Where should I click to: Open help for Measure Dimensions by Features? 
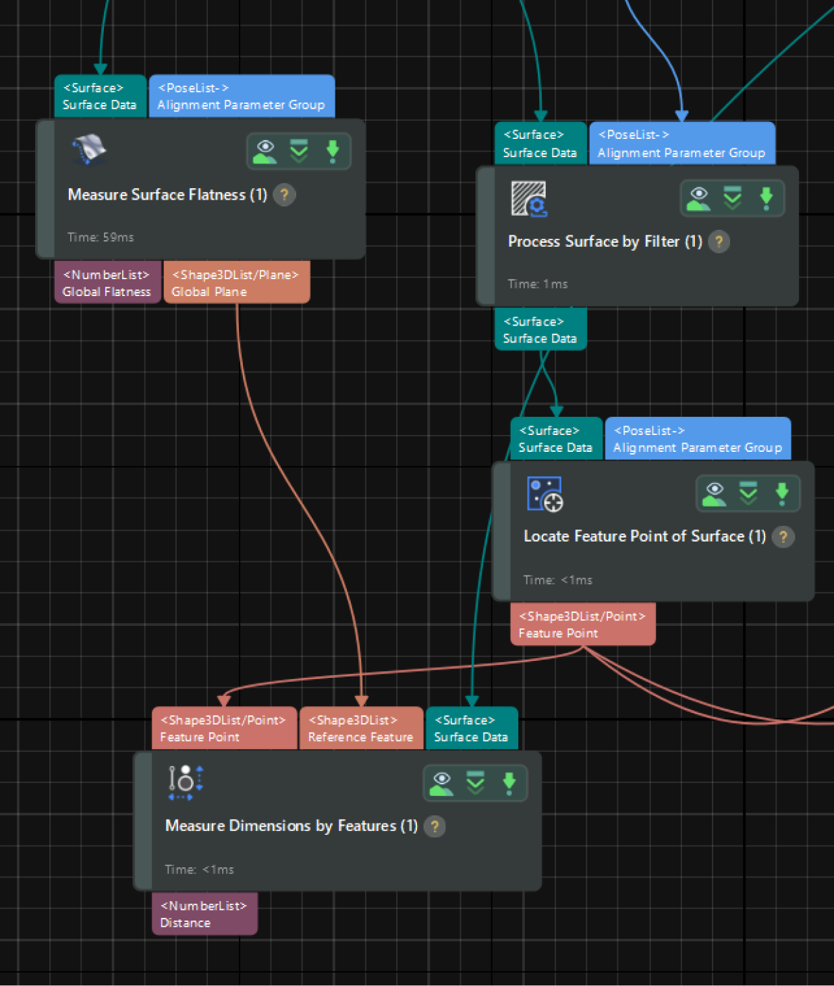[435, 827]
